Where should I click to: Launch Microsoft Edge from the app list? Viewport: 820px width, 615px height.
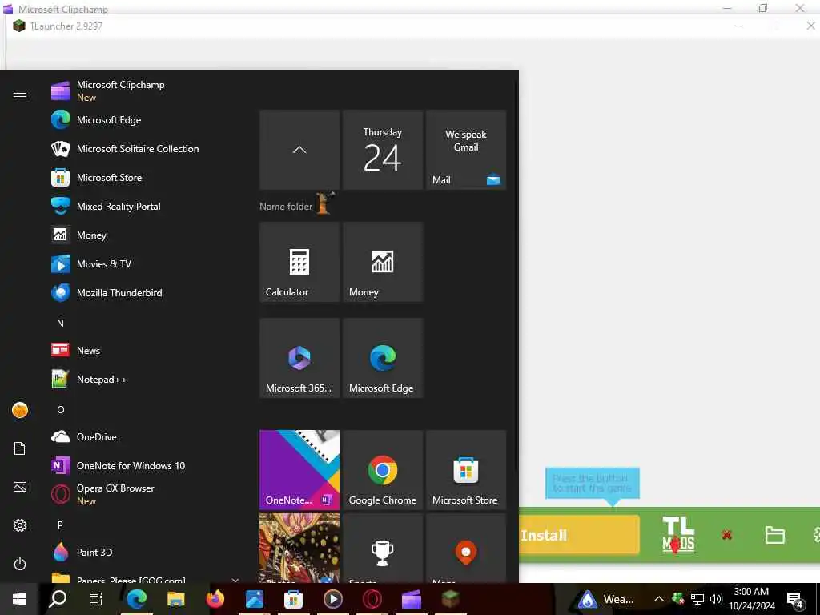pyautogui.click(x=147, y=120)
